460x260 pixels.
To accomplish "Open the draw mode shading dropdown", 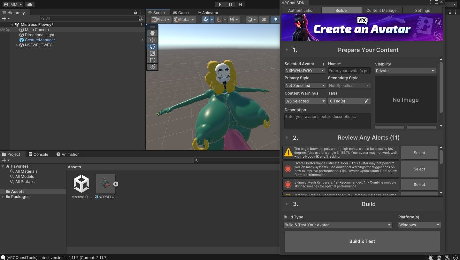I will [252, 20].
